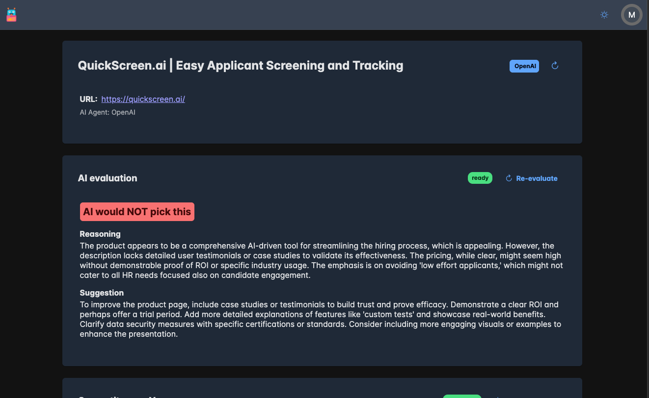Screen dimensions: 649x398
Task: Click the robot app logo
Action: pos(12,15)
